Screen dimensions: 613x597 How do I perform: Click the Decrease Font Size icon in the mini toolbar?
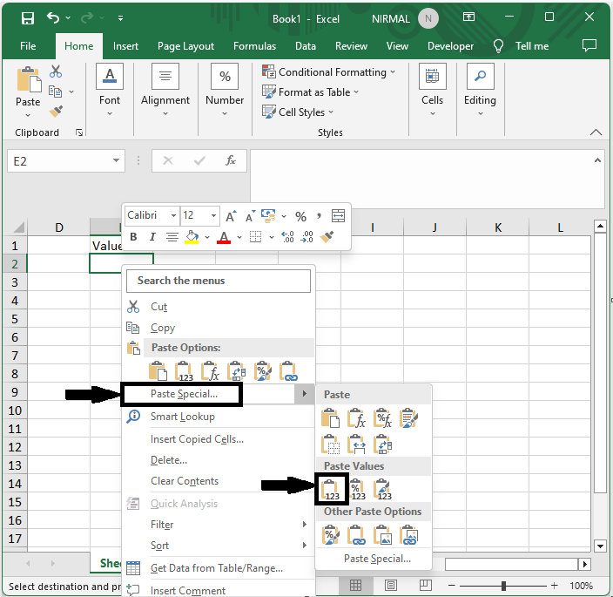pyautogui.click(x=250, y=216)
